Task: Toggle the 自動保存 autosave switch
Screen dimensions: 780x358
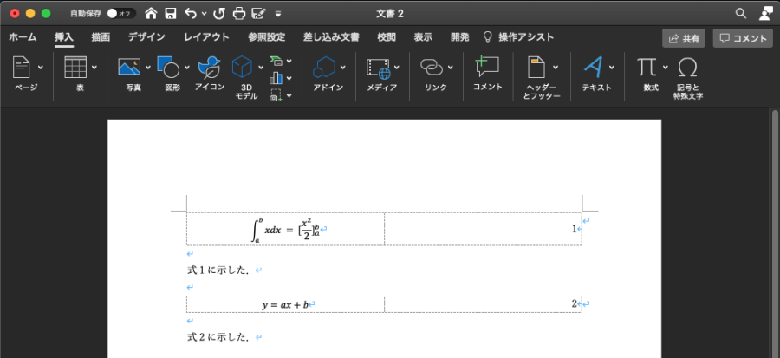Action: click(x=119, y=14)
